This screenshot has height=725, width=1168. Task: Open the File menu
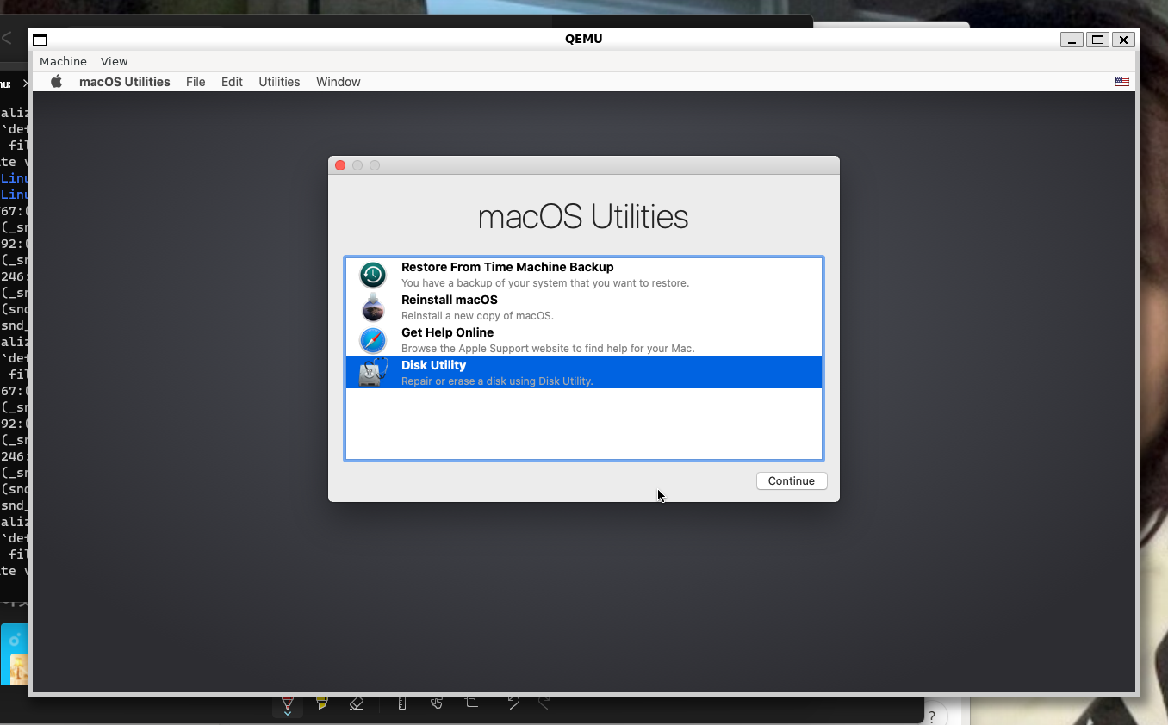point(196,82)
